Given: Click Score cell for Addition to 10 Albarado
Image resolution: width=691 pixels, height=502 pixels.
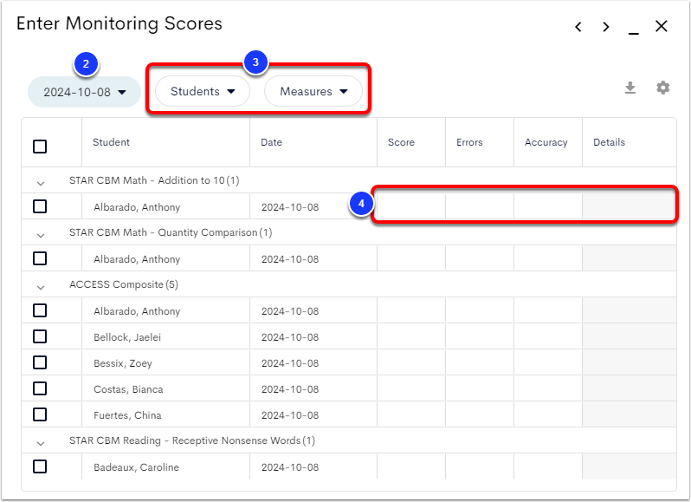Looking at the screenshot, I should click(411, 206).
